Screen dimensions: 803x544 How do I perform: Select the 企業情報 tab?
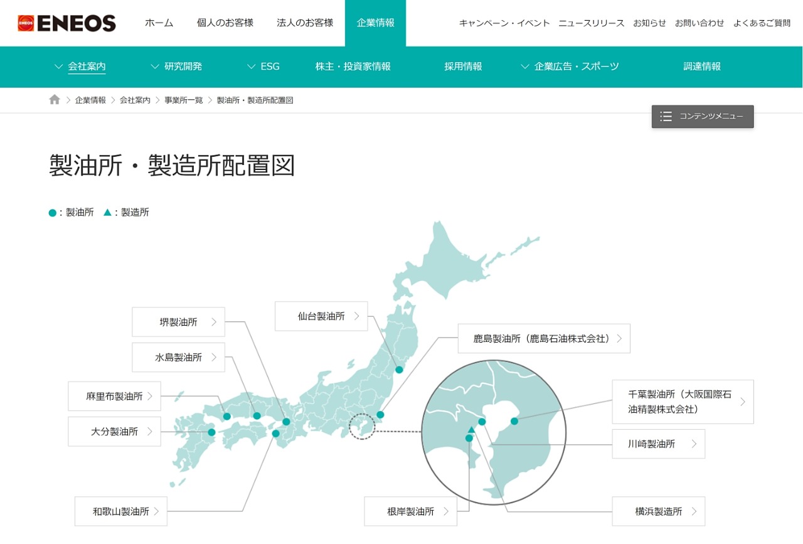[375, 23]
